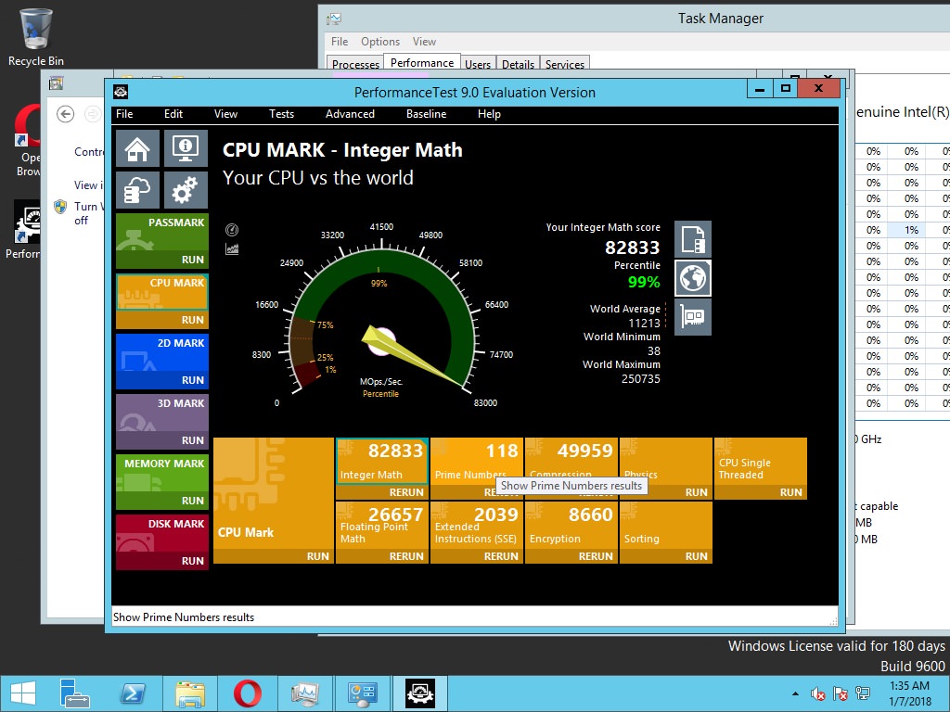Image resolution: width=950 pixels, height=712 pixels.
Task: Show hidden system tray icons
Action: [795, 693]
